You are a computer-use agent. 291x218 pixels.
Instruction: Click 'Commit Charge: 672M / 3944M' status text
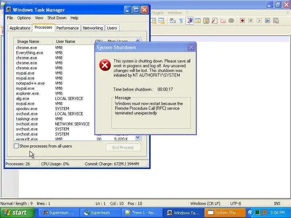point(112,164)
